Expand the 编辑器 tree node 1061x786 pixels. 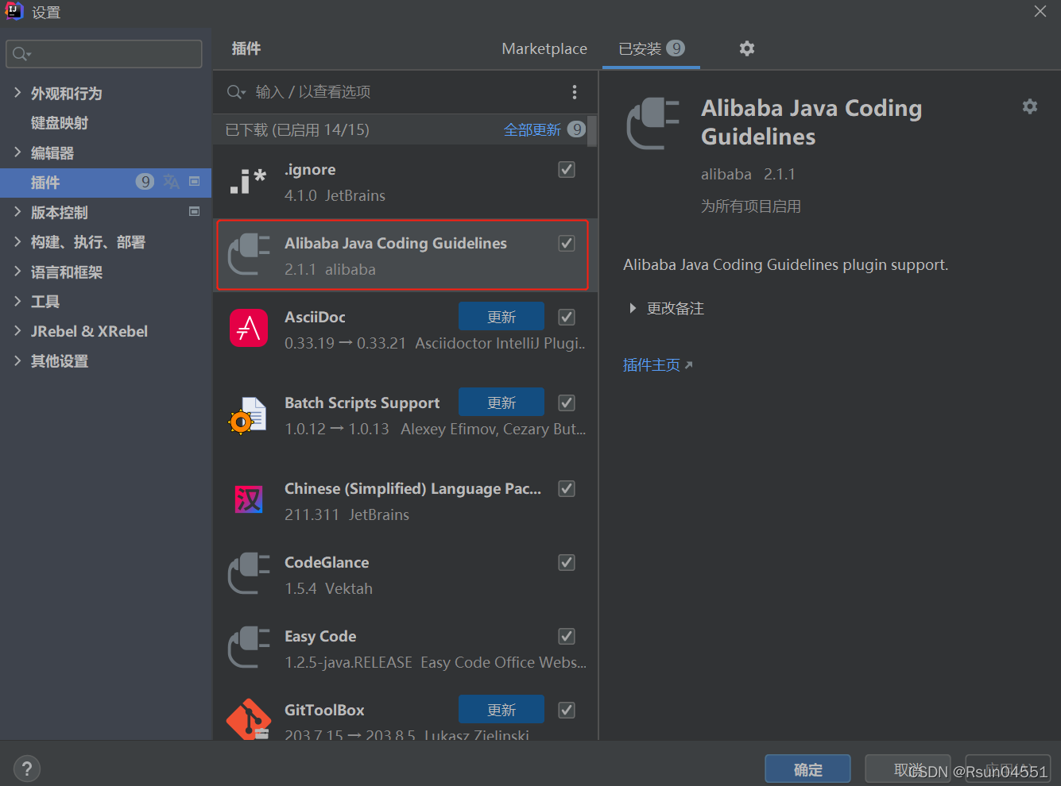coord(17,152)
